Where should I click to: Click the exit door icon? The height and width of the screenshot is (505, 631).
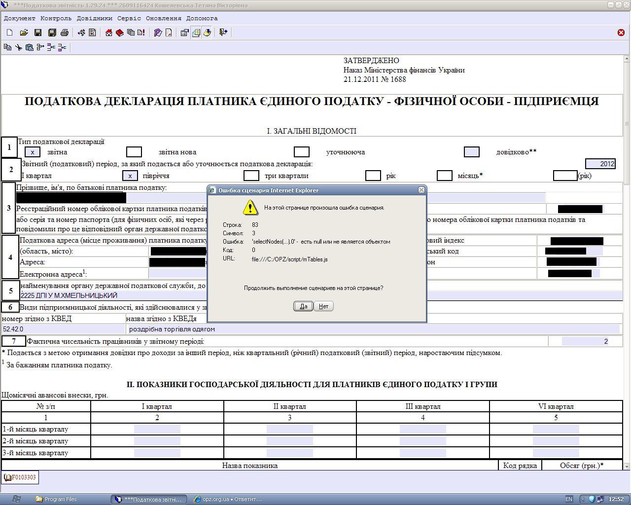coord(223,33)
